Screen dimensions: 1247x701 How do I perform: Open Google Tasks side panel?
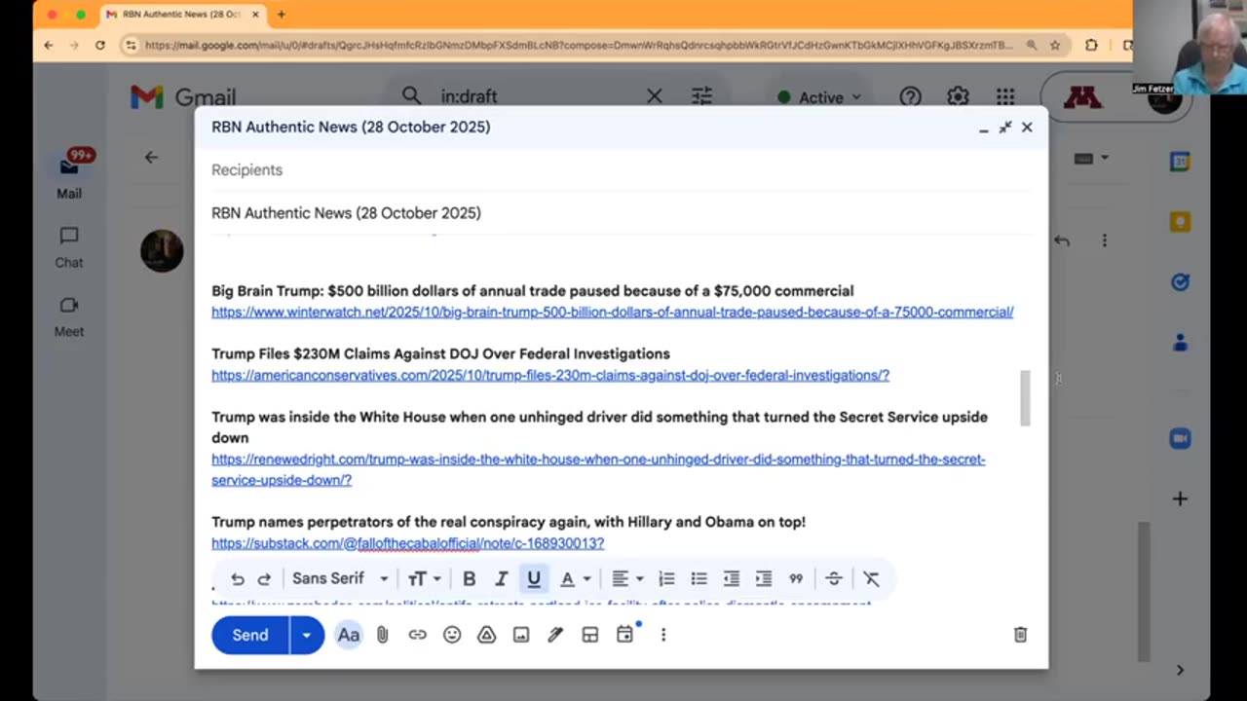(x=1180, y=282)
